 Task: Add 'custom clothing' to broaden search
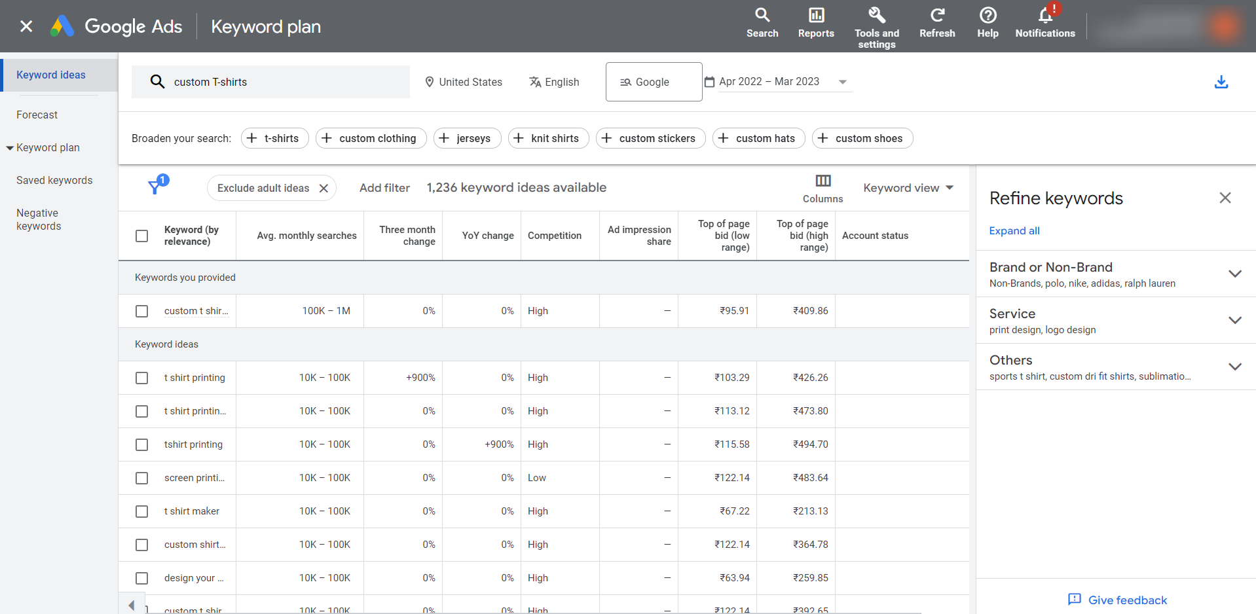(371, 138)
